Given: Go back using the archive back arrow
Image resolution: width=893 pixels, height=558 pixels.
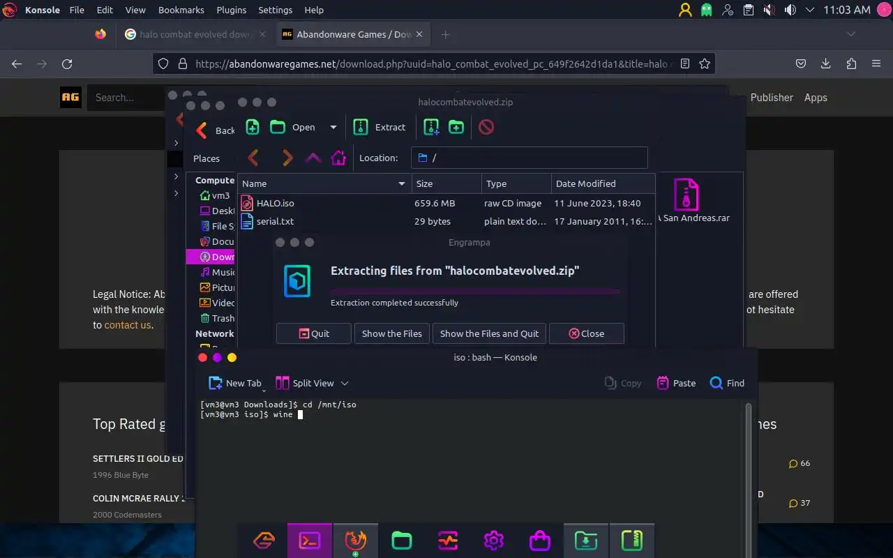Looking at the screenshot, I should (253, 158).
